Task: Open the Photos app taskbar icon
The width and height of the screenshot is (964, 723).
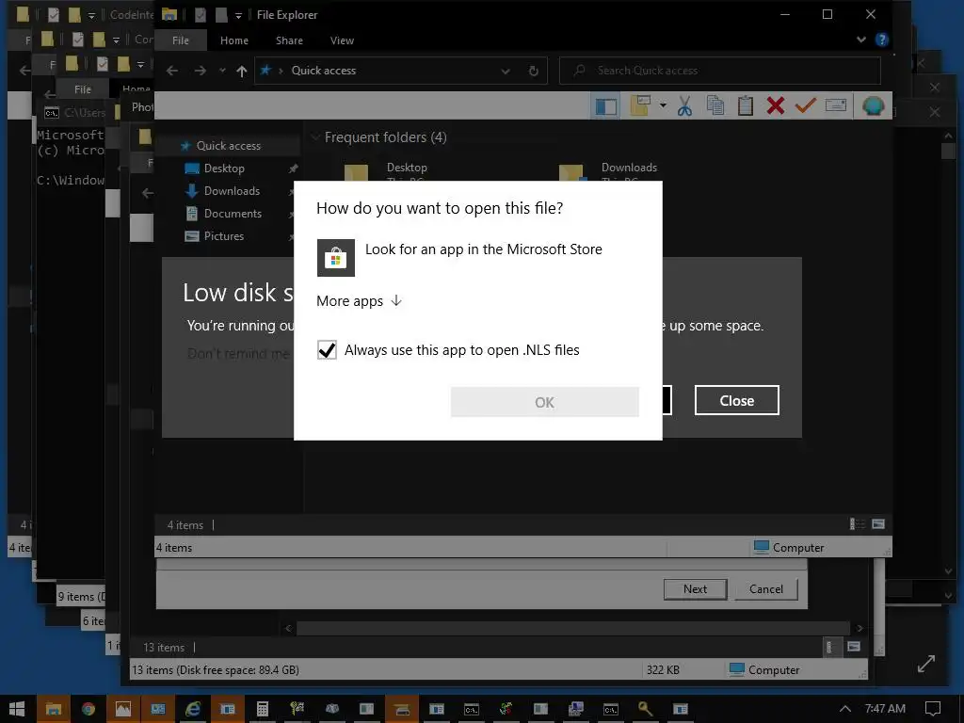Action: tap(123, 709)
